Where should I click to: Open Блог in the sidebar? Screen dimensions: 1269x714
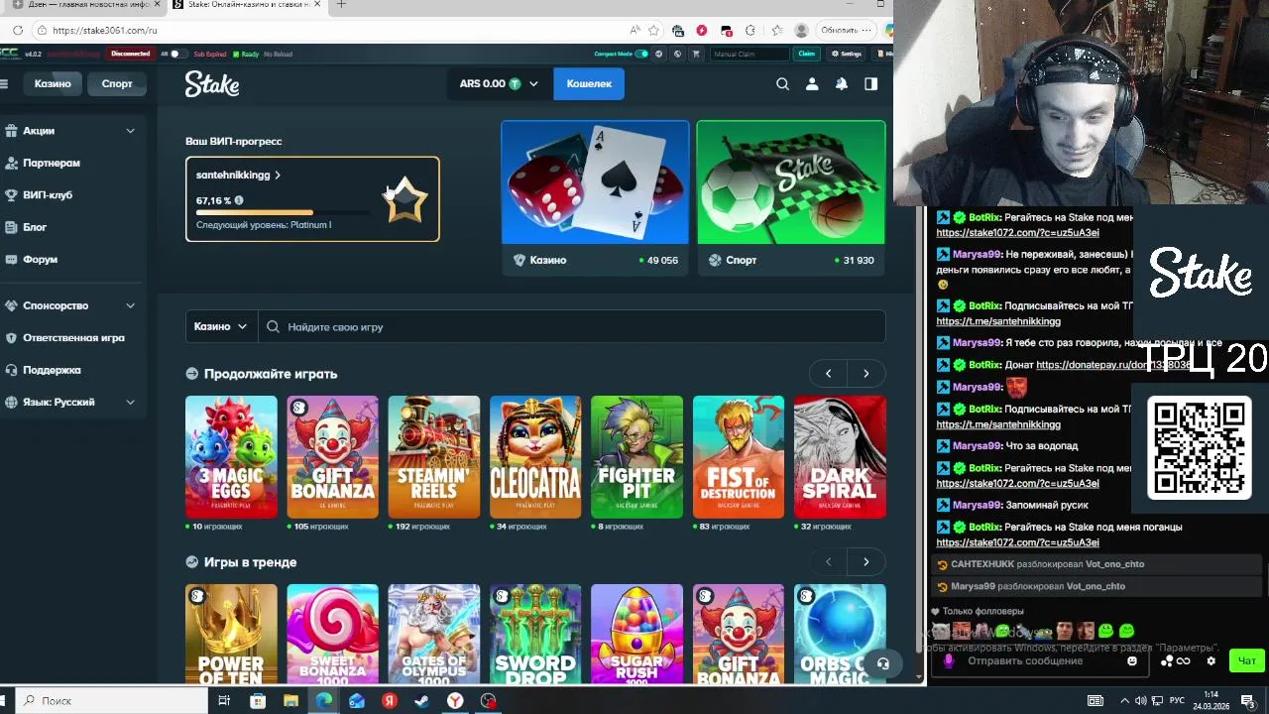(x=35, y=227)
